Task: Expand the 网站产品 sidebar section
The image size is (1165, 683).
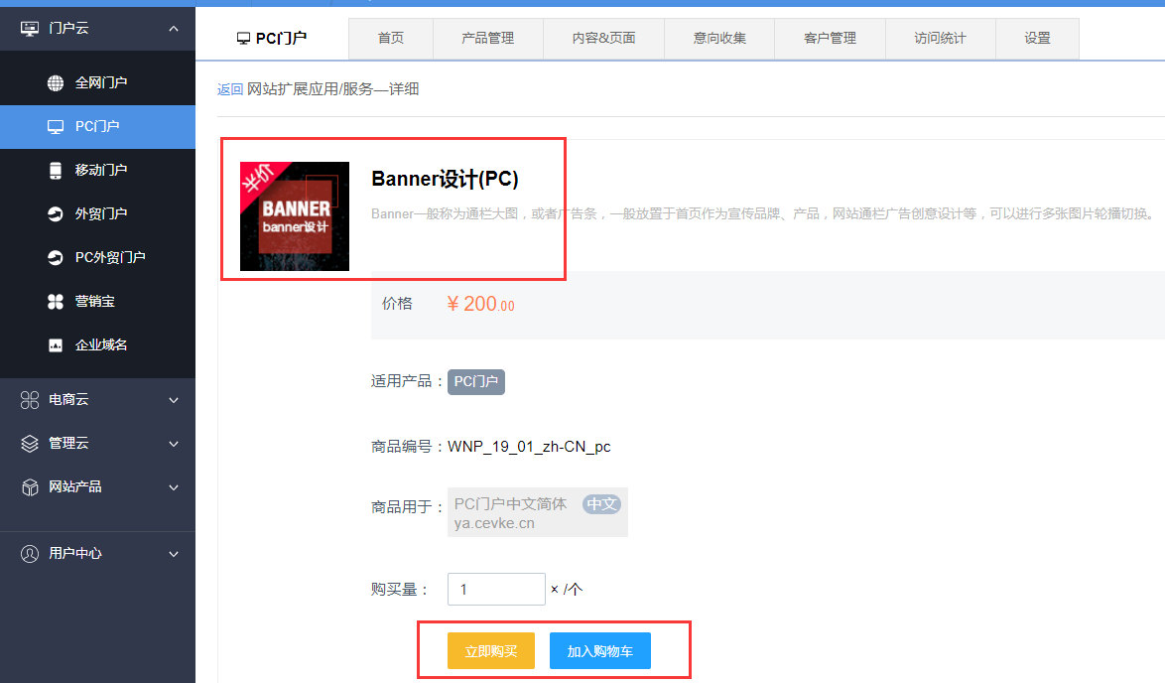Action: 174,487
